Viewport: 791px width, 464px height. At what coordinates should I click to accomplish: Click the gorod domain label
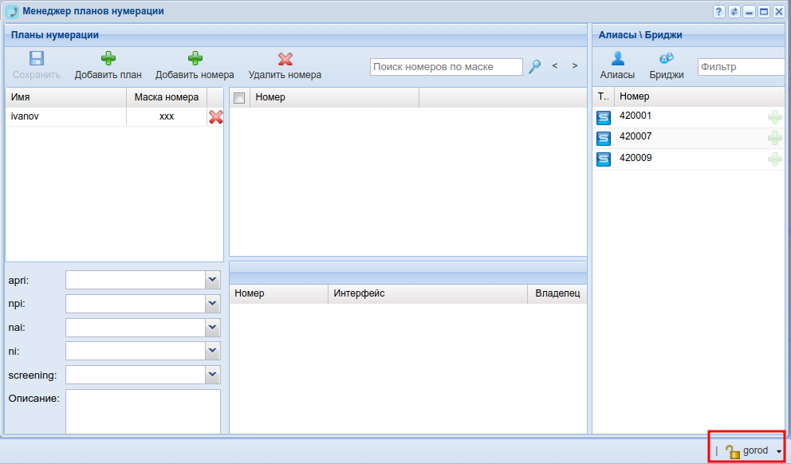[755, 451]
